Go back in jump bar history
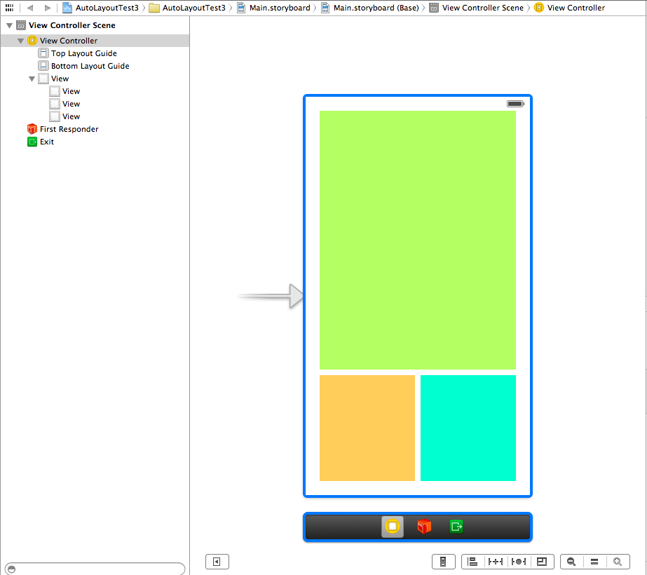This screenshot has height=575, width=647. 29,8
